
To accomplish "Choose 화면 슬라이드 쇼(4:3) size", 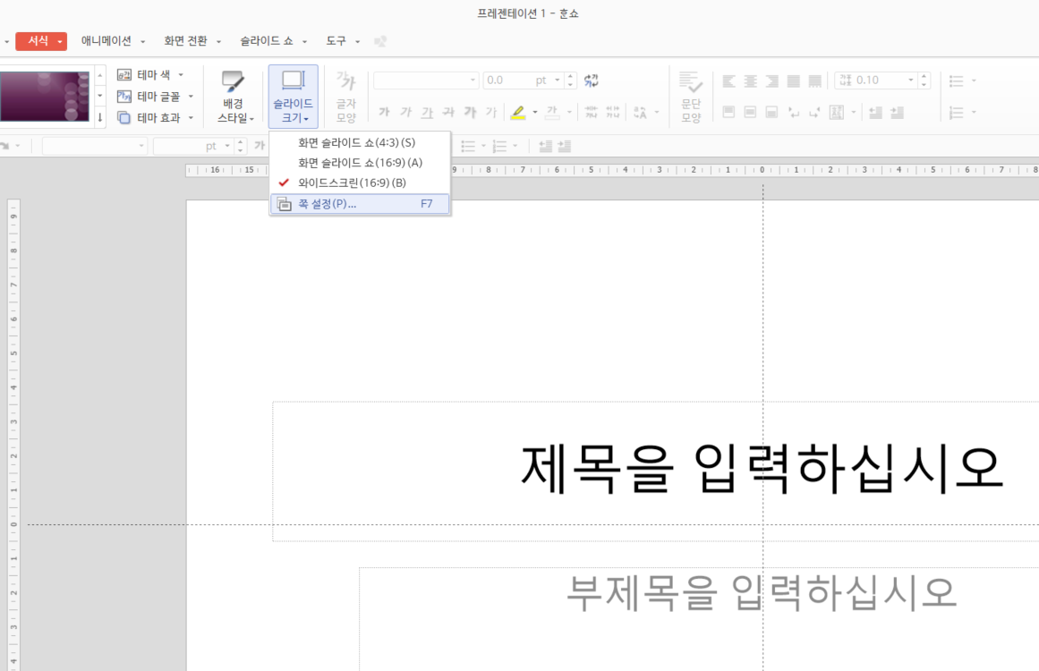I will [360, 142].
